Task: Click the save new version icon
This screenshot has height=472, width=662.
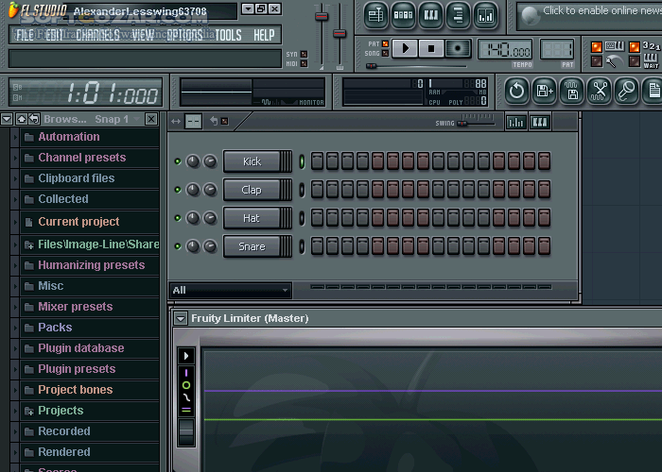Action: 544,91
